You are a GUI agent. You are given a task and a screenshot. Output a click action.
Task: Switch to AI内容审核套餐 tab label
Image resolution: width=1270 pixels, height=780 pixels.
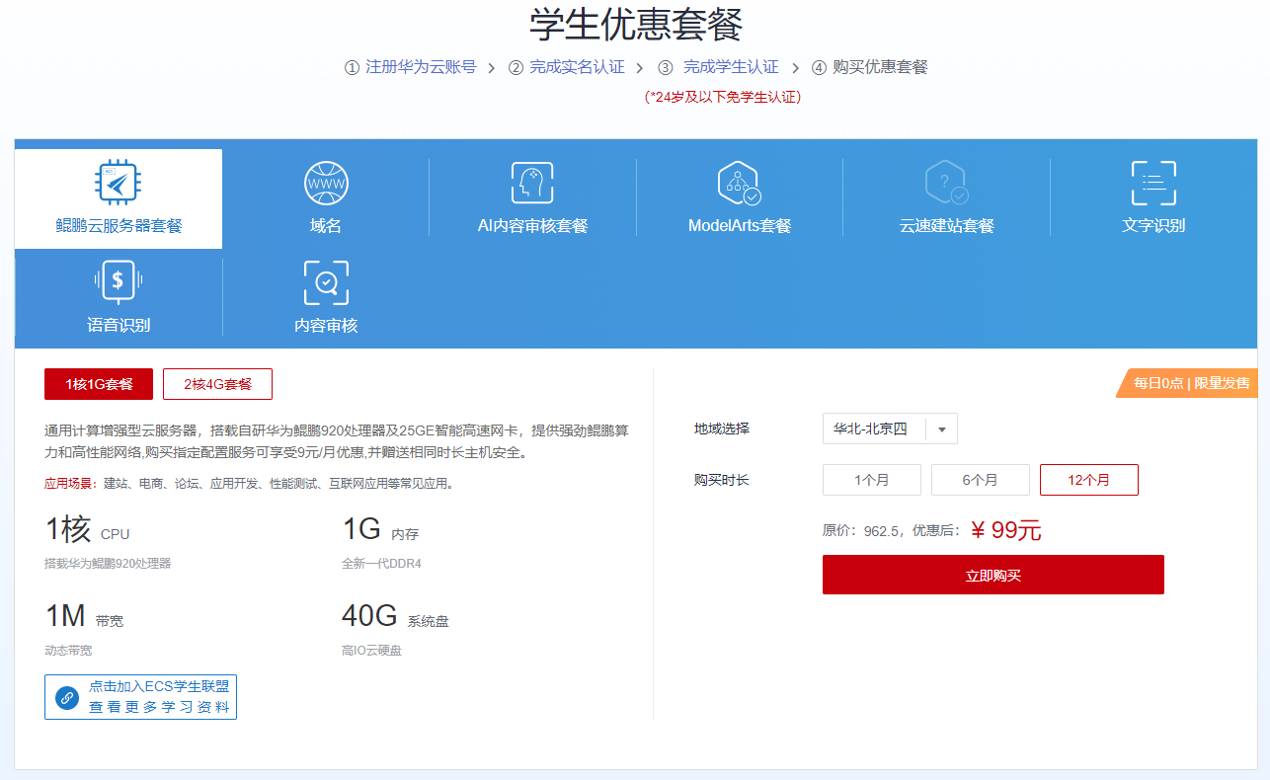click(532, 225)
